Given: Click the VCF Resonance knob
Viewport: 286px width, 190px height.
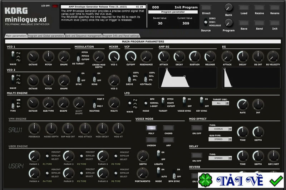Looking at the screenshot, I should (146, 57).
